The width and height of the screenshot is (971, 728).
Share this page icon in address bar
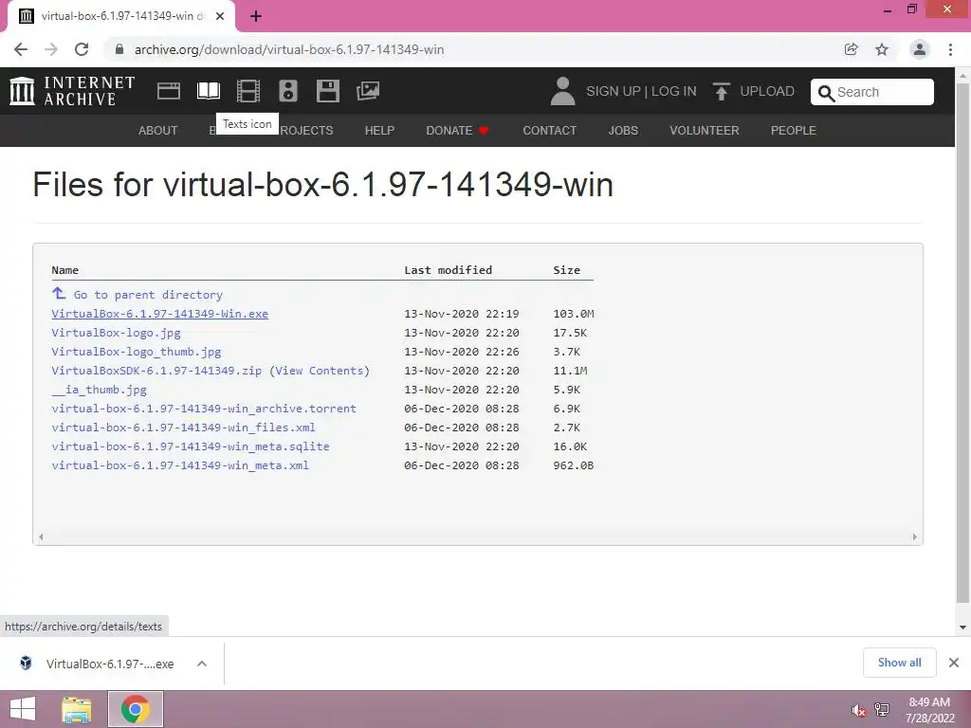point(852,49)
